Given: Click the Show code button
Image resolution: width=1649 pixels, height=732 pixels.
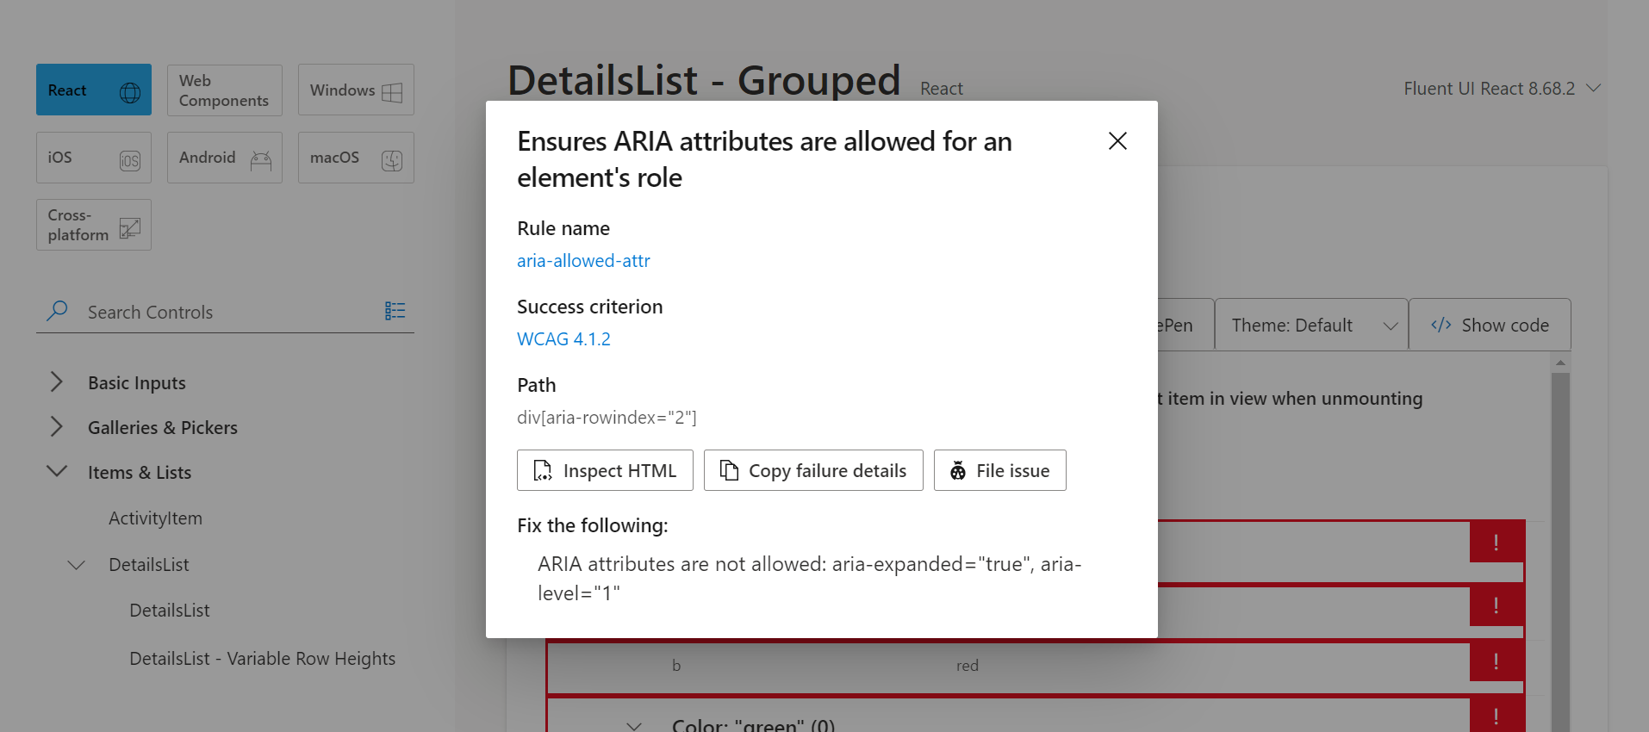Looking at the screenshot, I should (x=1490, y=325).
